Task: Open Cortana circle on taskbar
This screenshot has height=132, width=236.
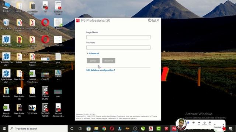Action: click(72, 129)
